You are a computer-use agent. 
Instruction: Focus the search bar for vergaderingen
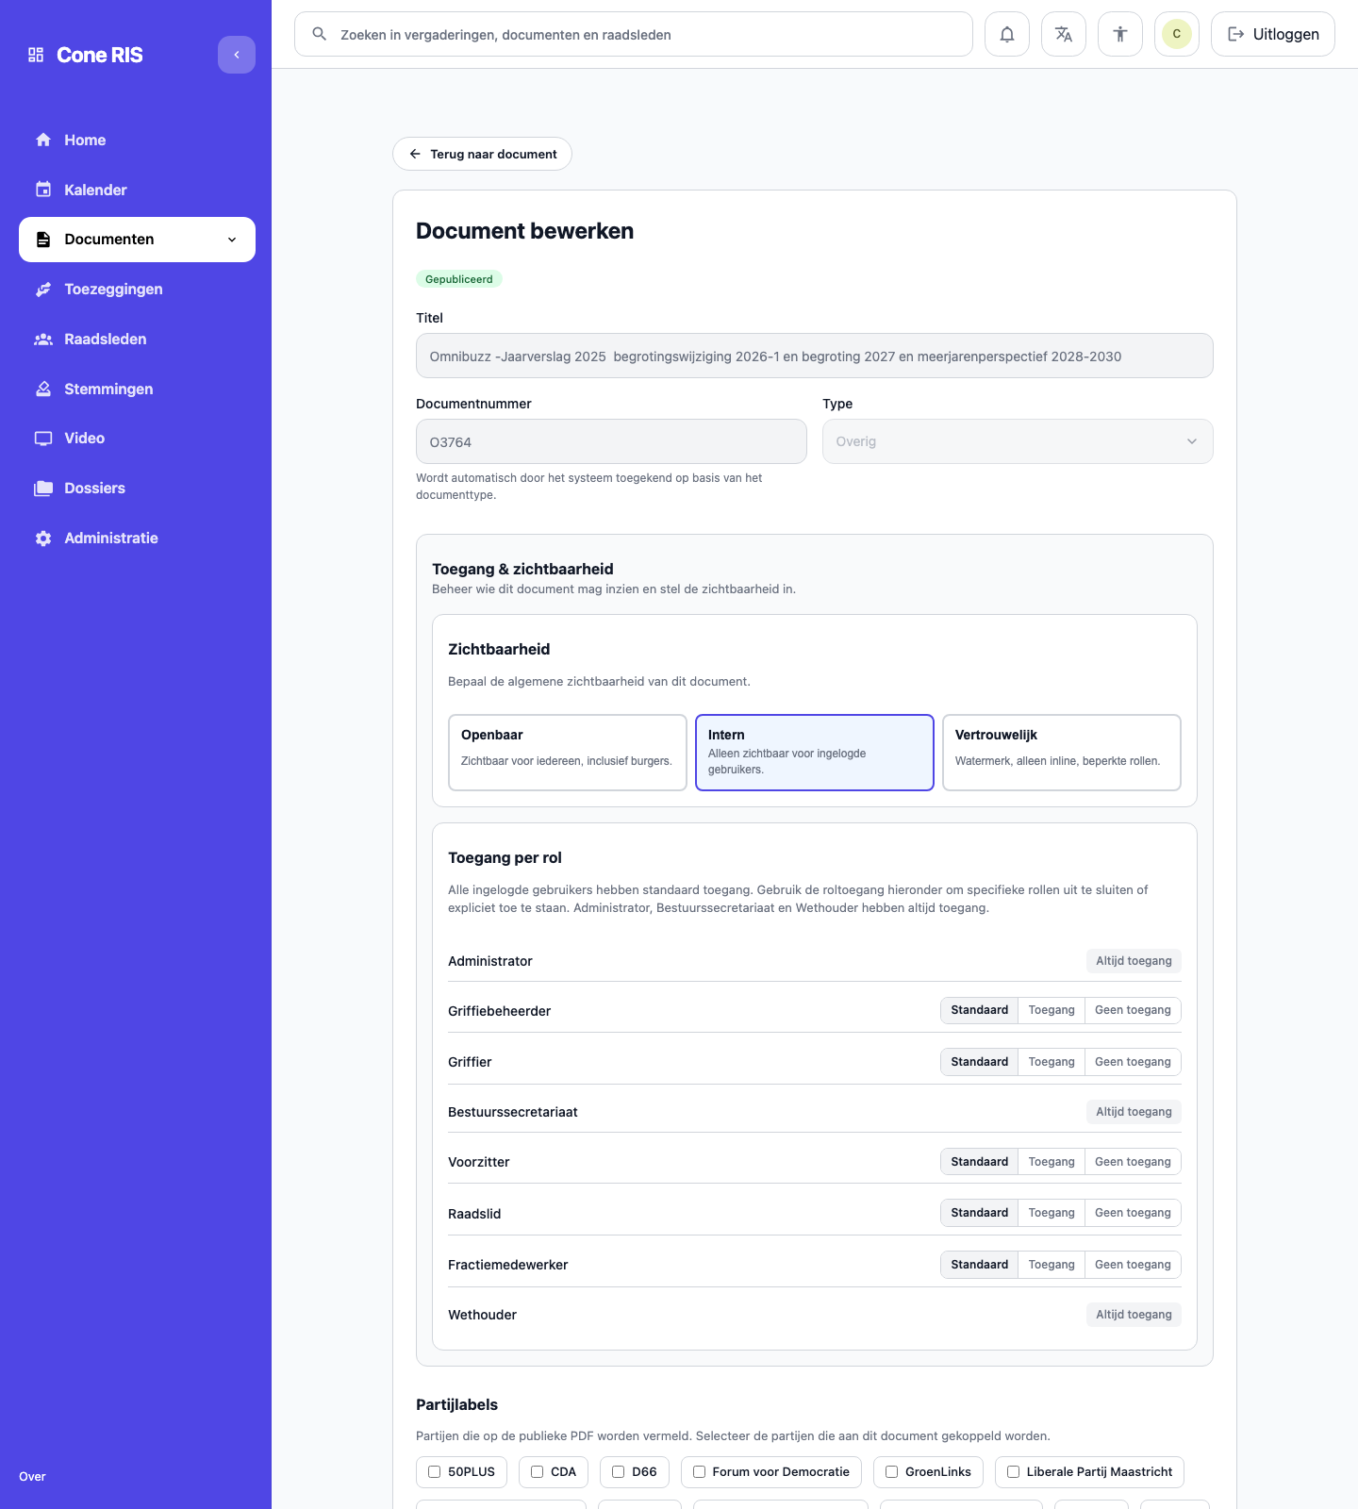coord(634,34)
